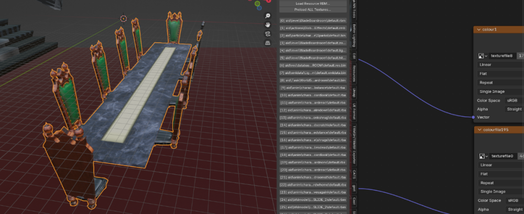Open the Cast sidebar tab
The height and width of the screenshot is (214, 524).
[354, 201]
